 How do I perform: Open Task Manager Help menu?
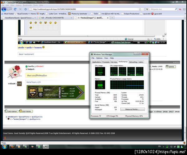click(x=112, y=58)
